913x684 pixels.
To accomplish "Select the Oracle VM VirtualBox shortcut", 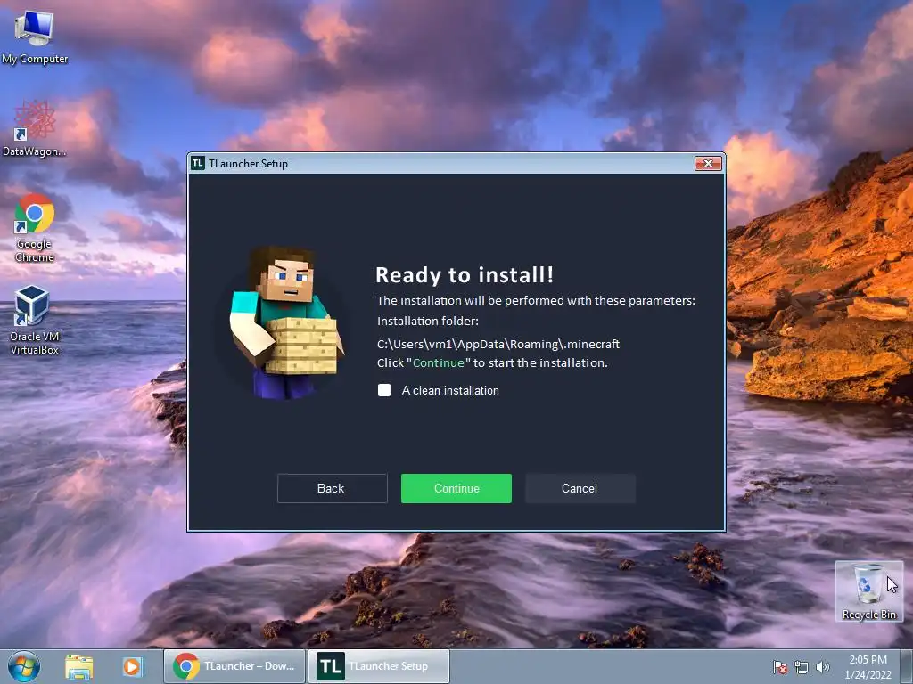I will [35, 320].
